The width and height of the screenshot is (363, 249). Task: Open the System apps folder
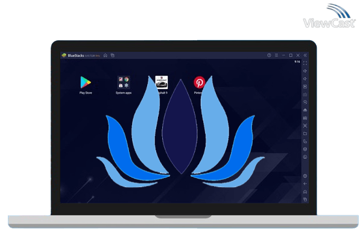[x=124, y=85]
